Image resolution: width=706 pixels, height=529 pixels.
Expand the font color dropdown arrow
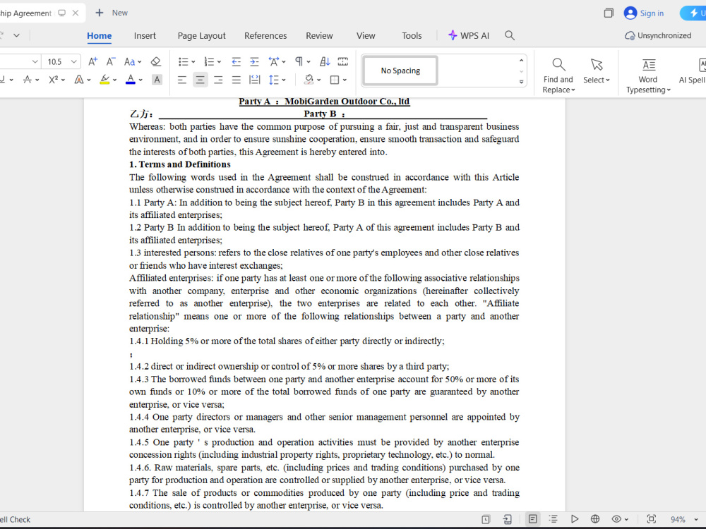point(140,80)
